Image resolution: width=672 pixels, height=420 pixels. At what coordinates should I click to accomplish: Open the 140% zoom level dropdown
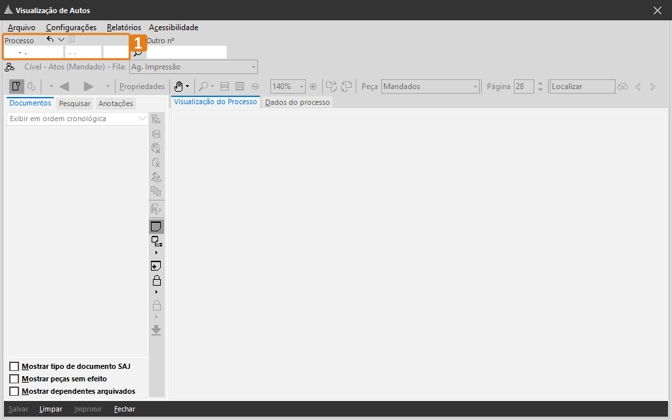[301, 86]
